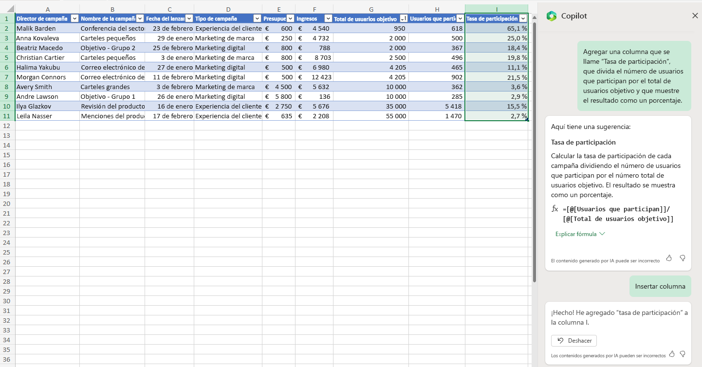Thumbs down the formula suggestion card

[683, 258]
